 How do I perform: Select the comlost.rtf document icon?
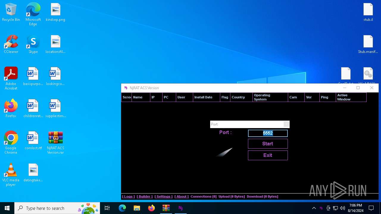[33, 141]
